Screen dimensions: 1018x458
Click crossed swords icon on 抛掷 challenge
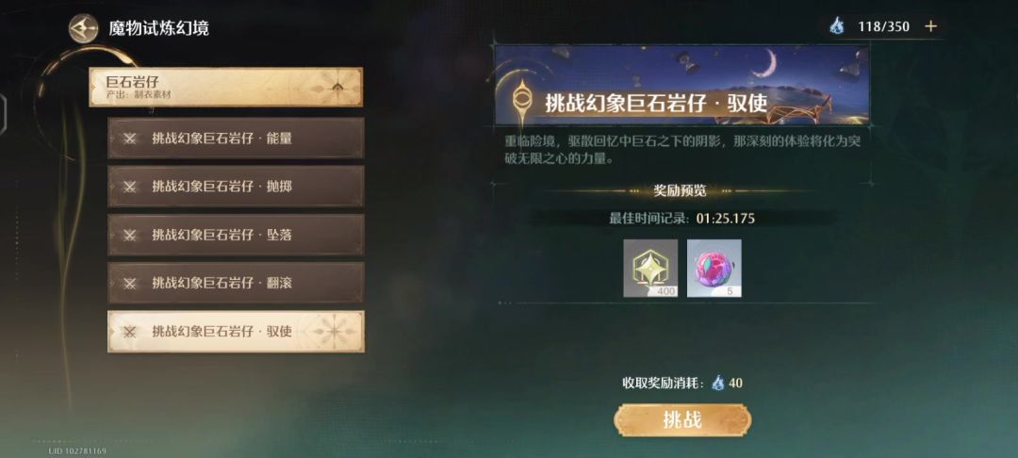130,187
